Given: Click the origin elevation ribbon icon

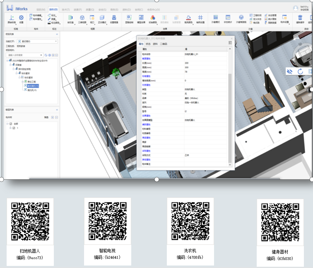Looking at the screenshot, I should (12, 18).
